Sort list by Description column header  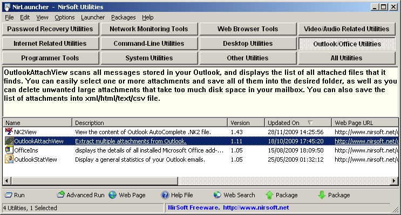tap(150, 123)
